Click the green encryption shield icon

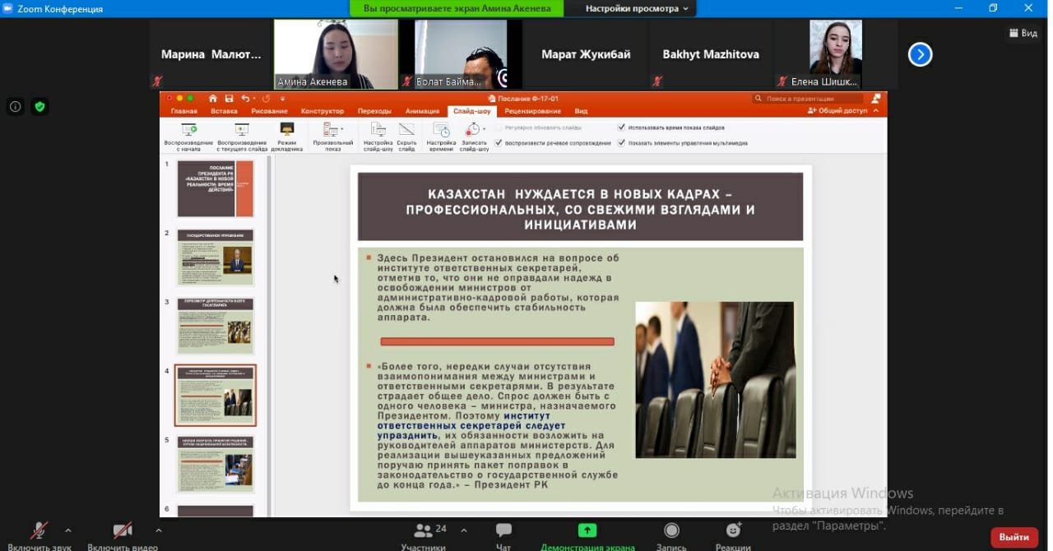39,106
